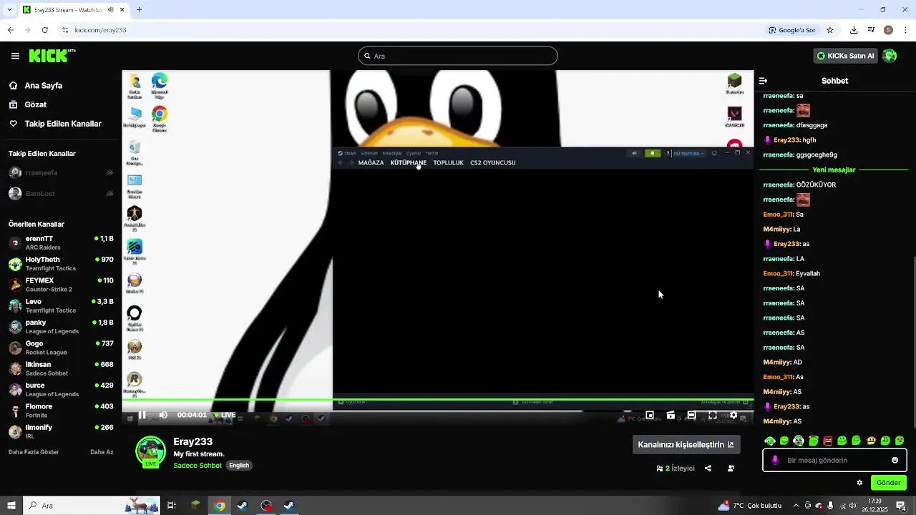Open the rraeneefa followed channel

pos(61,172)
